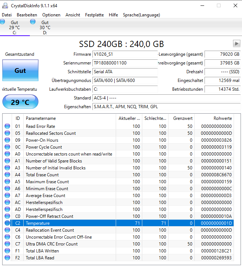Click status orb for Reallocated Sectors Count

[x=7, y=133]
